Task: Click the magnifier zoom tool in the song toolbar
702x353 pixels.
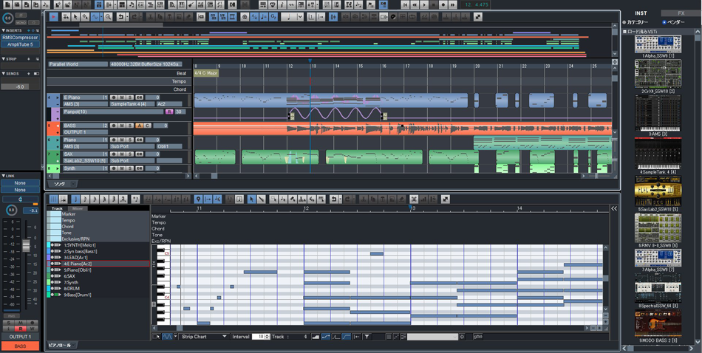Action: [108, 17]
